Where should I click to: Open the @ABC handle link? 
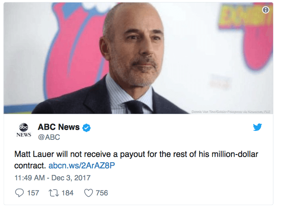click(x=49, y=137)
